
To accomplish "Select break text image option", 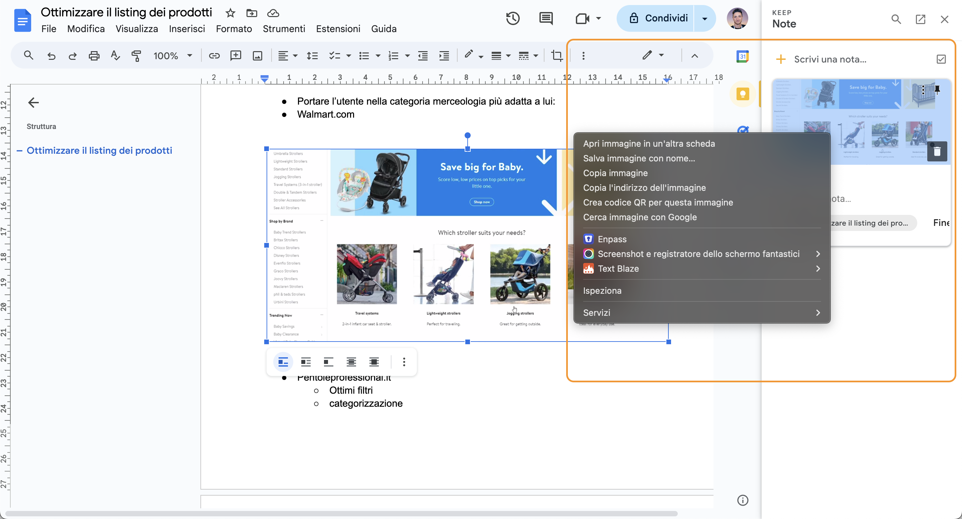I will (x=329, y=362).
